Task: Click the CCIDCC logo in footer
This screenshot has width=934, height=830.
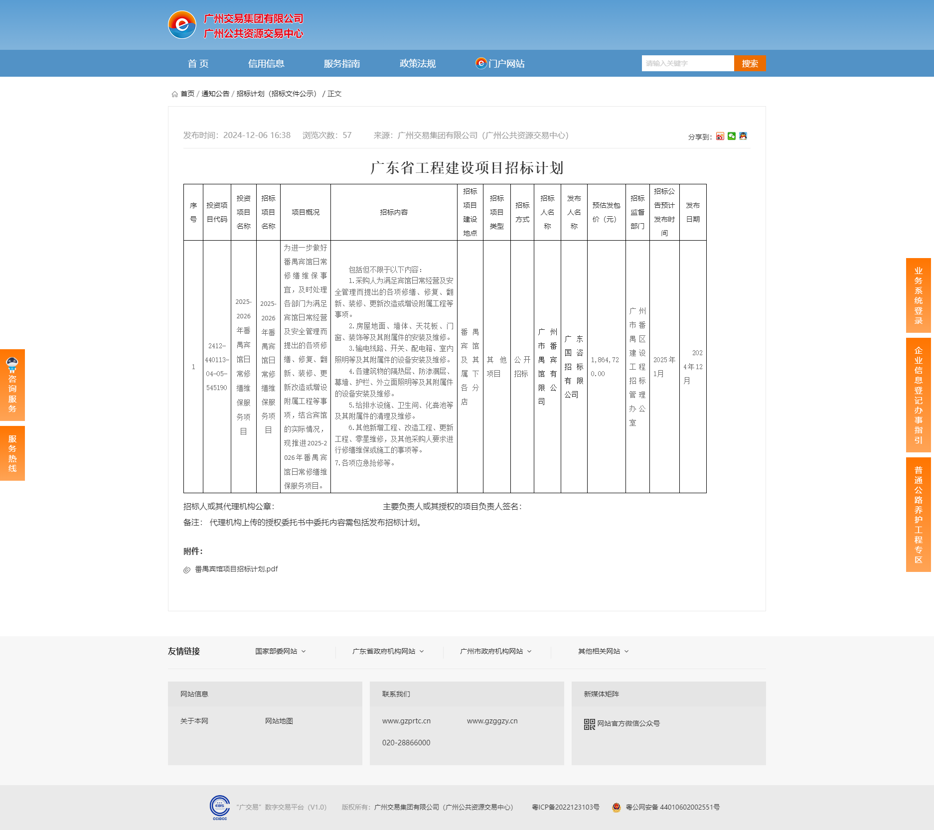Action: (220, 807)
